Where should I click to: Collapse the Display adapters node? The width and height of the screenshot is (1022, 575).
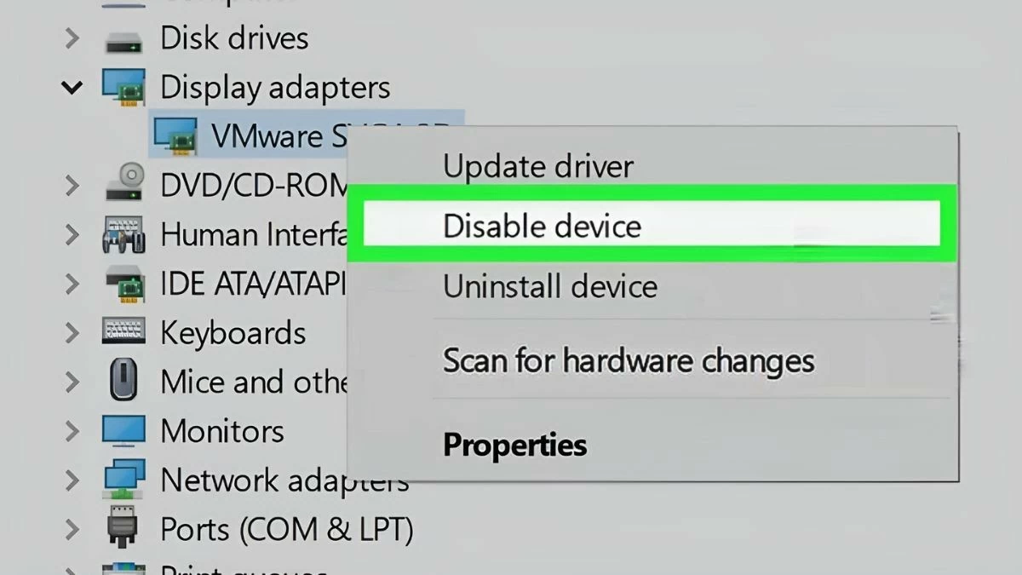click(x=73, y=88)
